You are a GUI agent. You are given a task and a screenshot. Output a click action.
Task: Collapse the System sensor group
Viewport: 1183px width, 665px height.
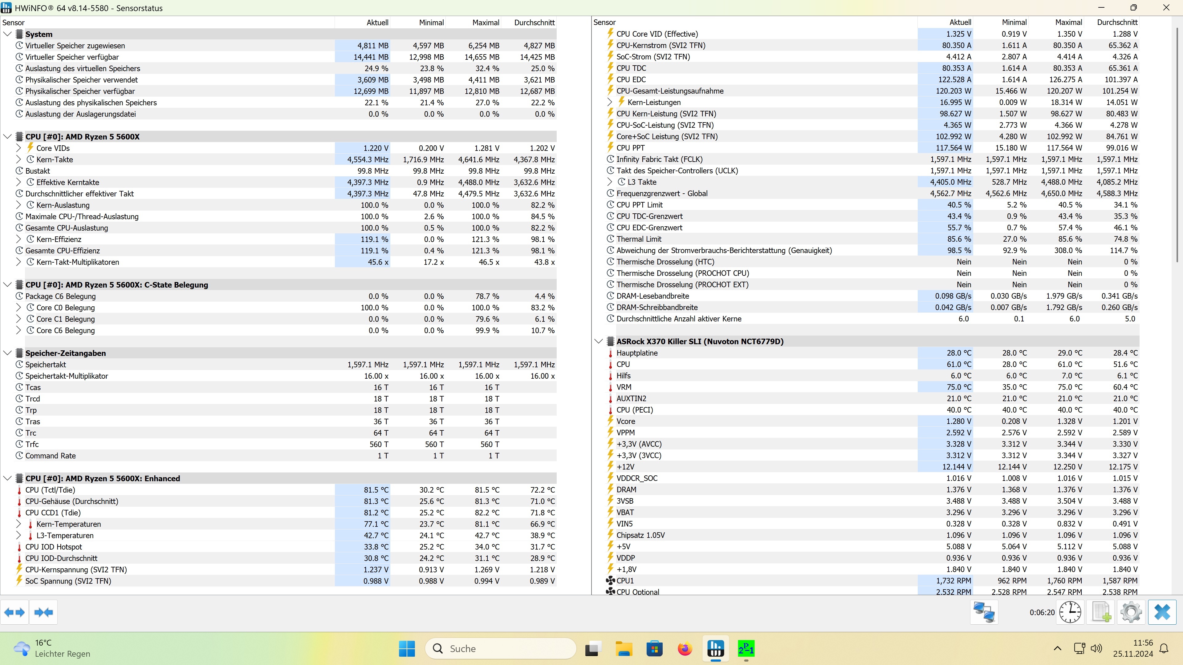click(x=7, y=34)
